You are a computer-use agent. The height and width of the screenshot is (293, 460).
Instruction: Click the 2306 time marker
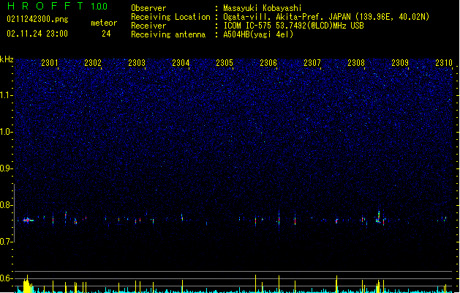click(268, 63)
